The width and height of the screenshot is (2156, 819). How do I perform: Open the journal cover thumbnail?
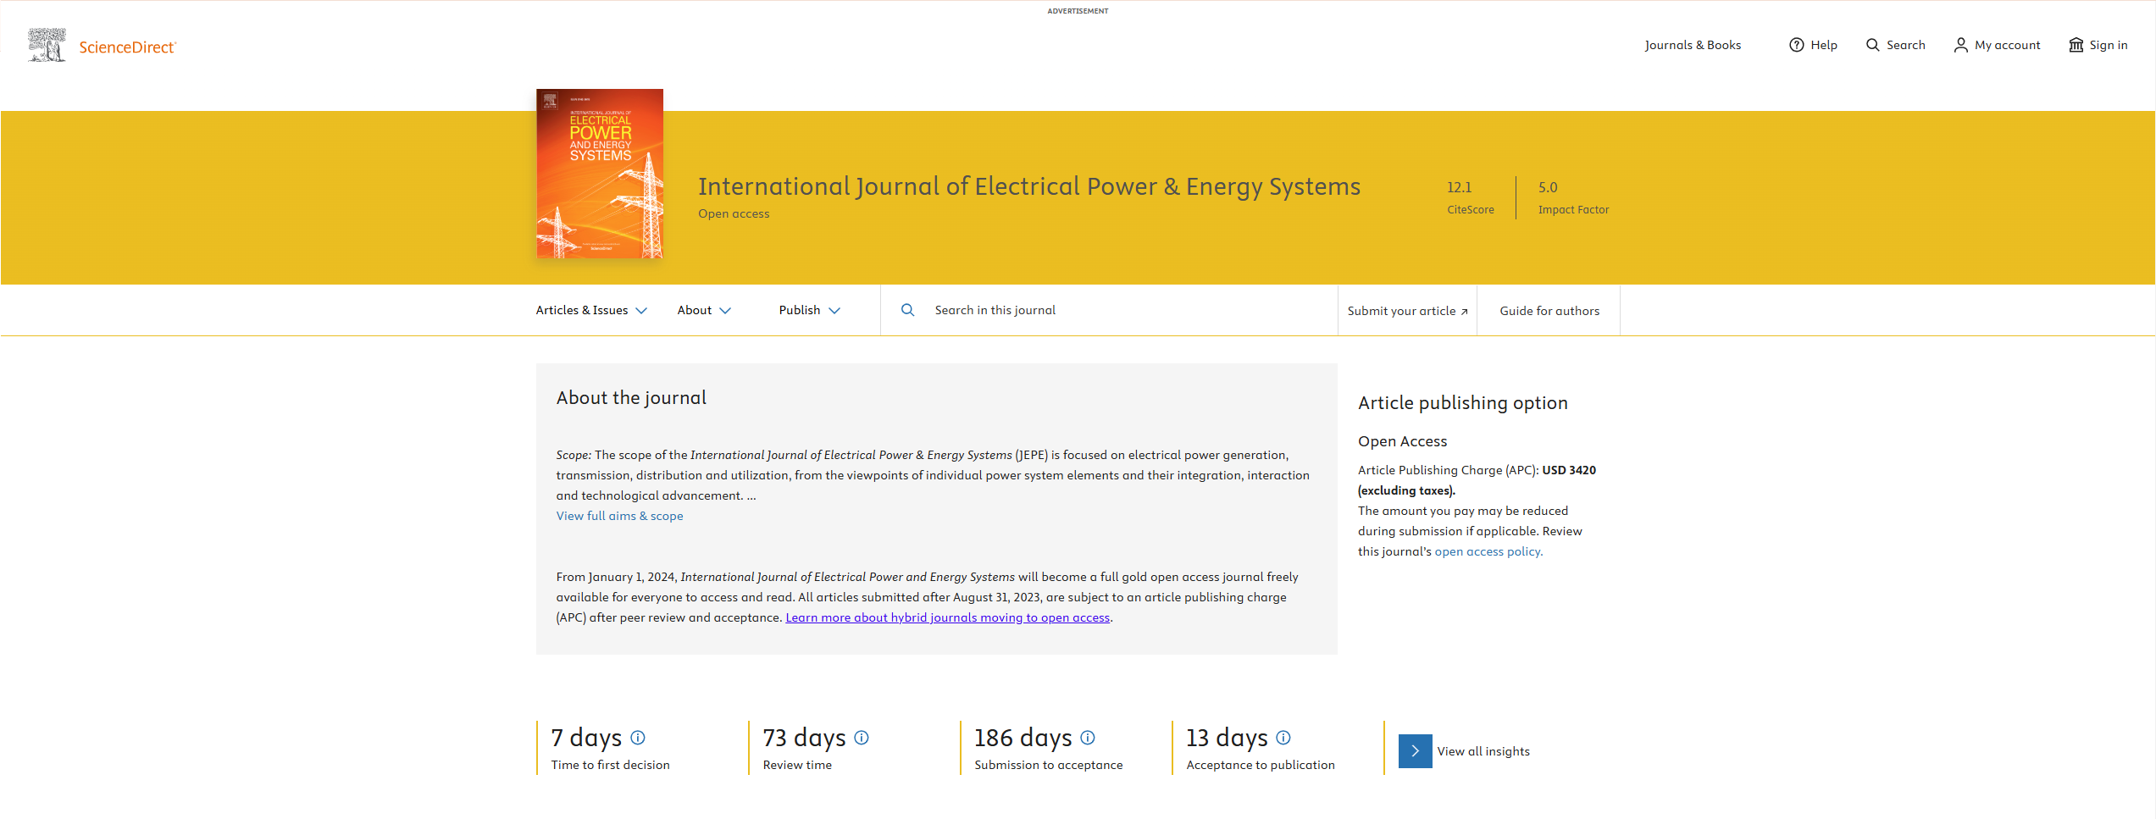pos(600,174)
